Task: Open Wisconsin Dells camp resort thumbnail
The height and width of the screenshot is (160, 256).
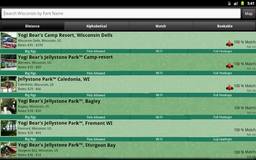Action: [x=9, y=40]
